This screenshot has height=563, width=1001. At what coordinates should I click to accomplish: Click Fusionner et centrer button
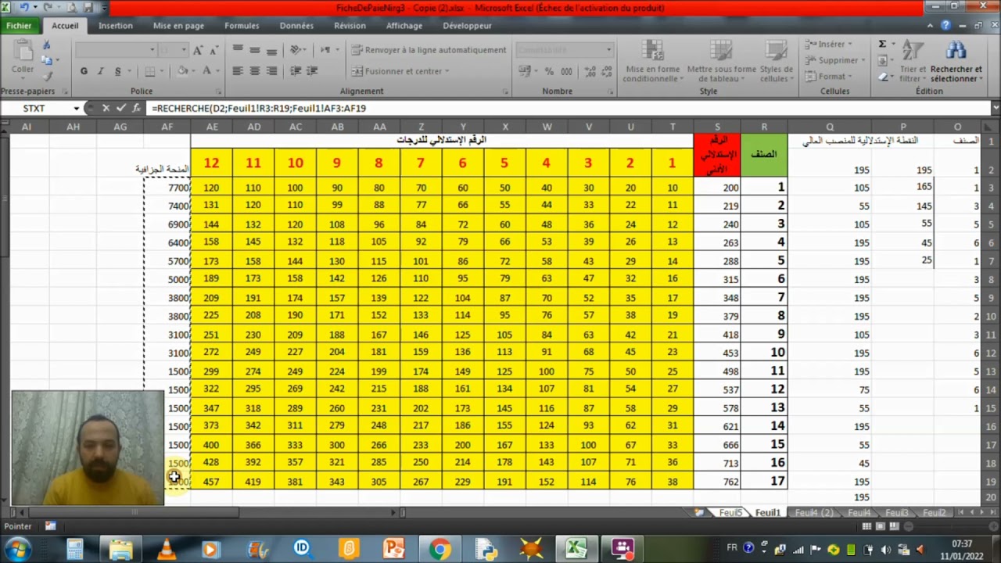click(401, 71)
